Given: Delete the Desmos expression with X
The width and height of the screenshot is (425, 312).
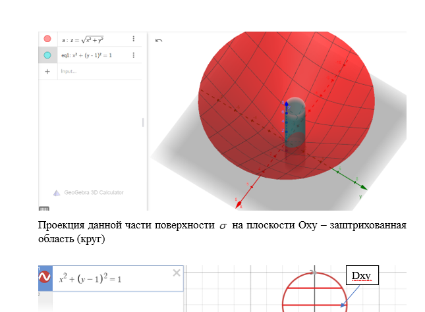Looking at the screenshot, I should tap(177, 273).
